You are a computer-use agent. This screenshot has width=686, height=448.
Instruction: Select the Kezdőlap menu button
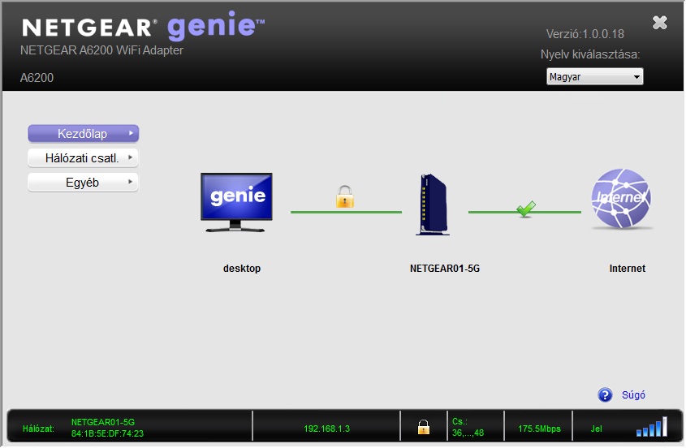coord(83,133)
